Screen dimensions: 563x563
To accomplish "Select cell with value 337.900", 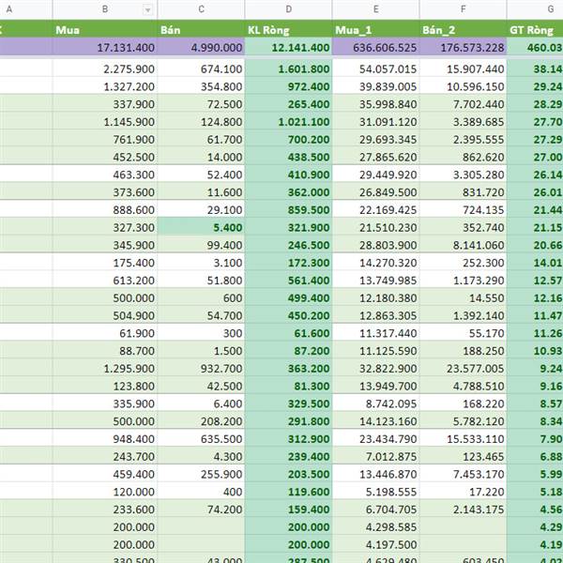I will click(105, 104).
